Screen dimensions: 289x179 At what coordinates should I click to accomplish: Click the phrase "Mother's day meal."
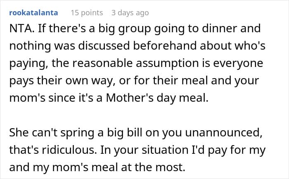157,98
